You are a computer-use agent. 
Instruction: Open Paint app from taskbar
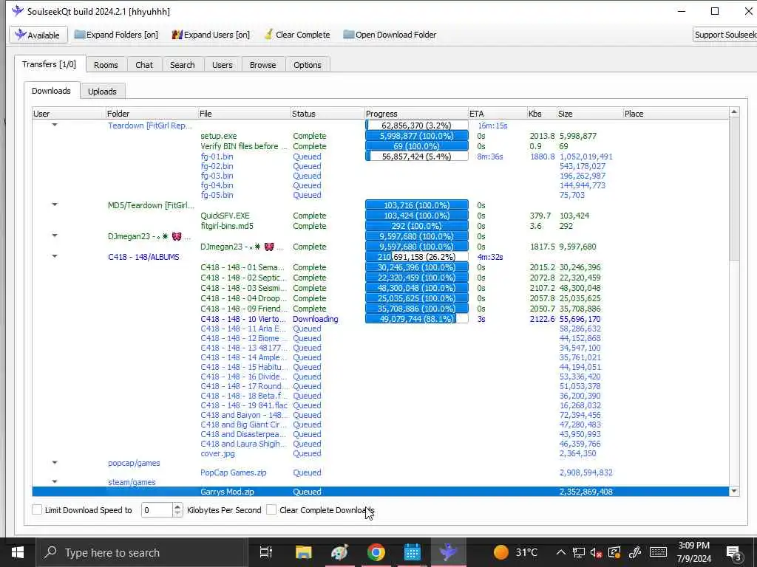point(340,552)
